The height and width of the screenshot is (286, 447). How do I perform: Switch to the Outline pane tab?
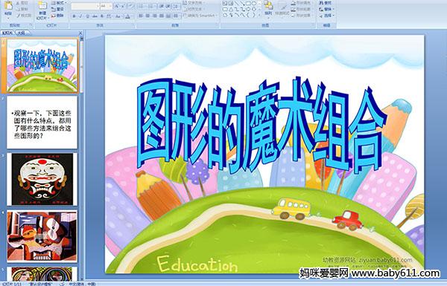pyautogui.click(x=22, y=33)
